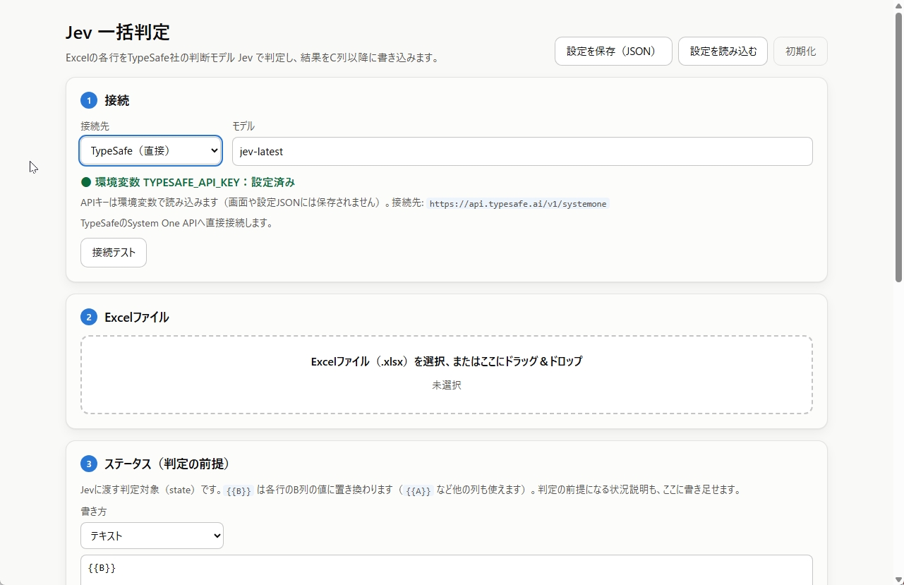904x585 pixels.
Task: Click the 環境変数 TYPESAFE_API_KEY：設定済み status text
Action: (x=195, y=182)
